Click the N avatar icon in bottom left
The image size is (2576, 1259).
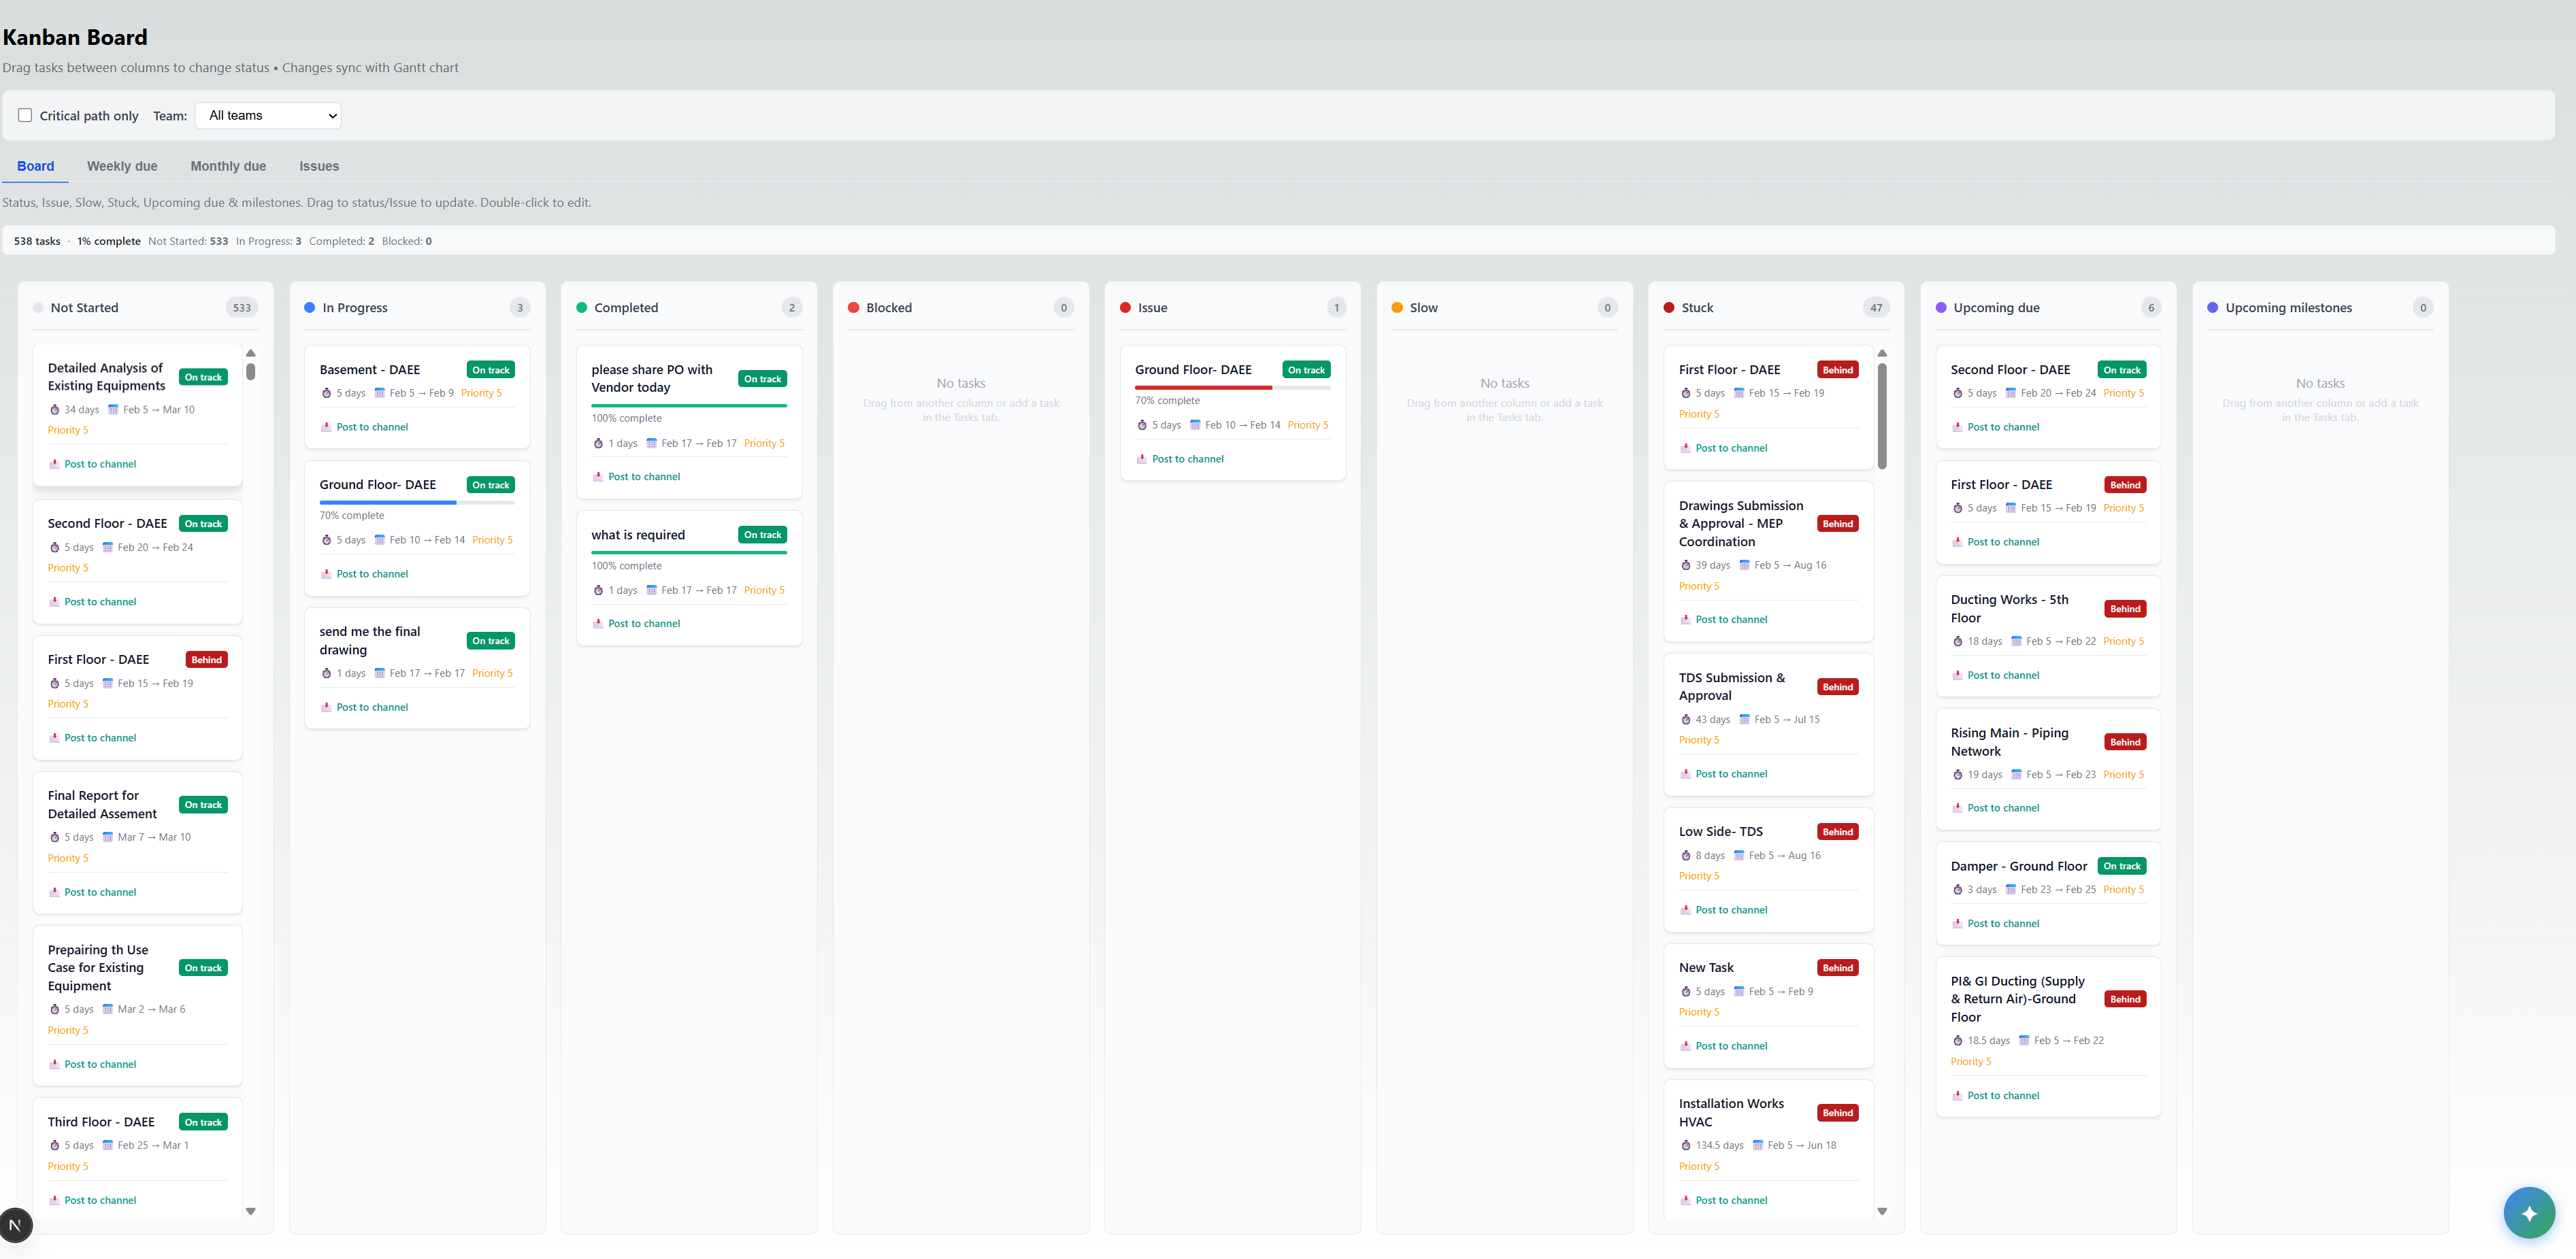coord(16,1224)
